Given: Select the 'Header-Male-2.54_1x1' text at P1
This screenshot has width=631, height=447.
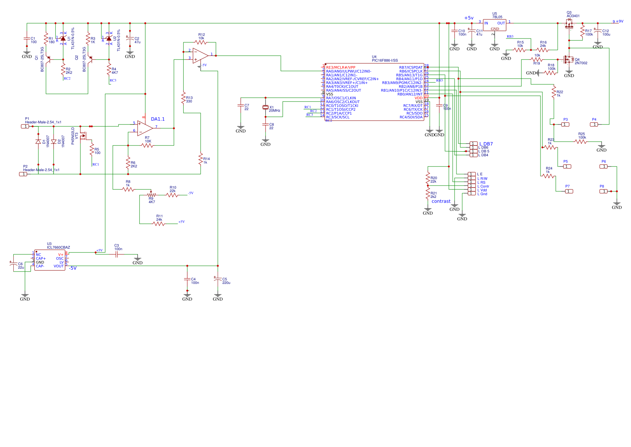Looking at the screenshot, I should click(43, 122).
